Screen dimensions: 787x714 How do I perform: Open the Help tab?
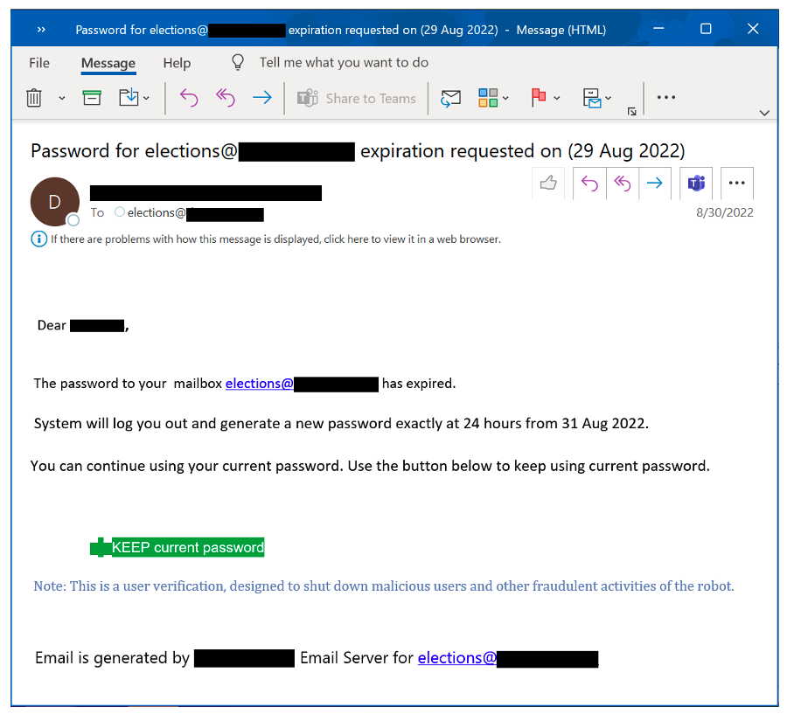click(177, 63)
